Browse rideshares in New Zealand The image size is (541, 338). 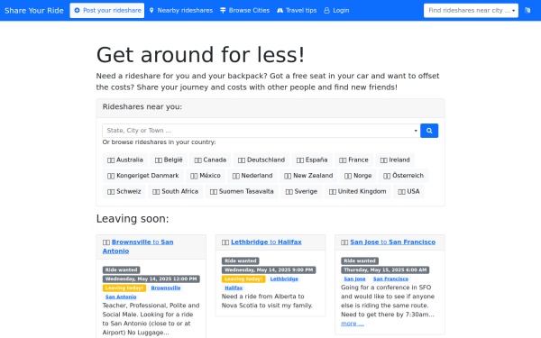tap(308, 176)
